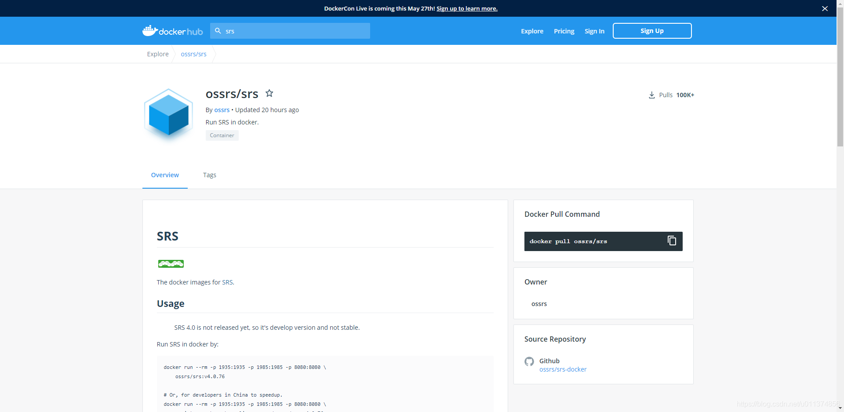Click the build status badge under SRS

click(x=171, y=264)
